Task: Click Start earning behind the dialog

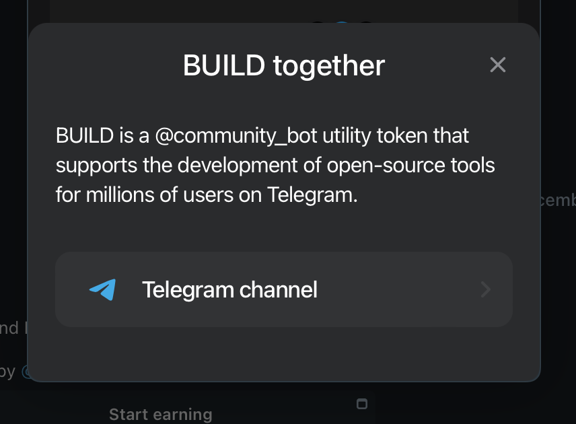Action: (x=160, y=414)
